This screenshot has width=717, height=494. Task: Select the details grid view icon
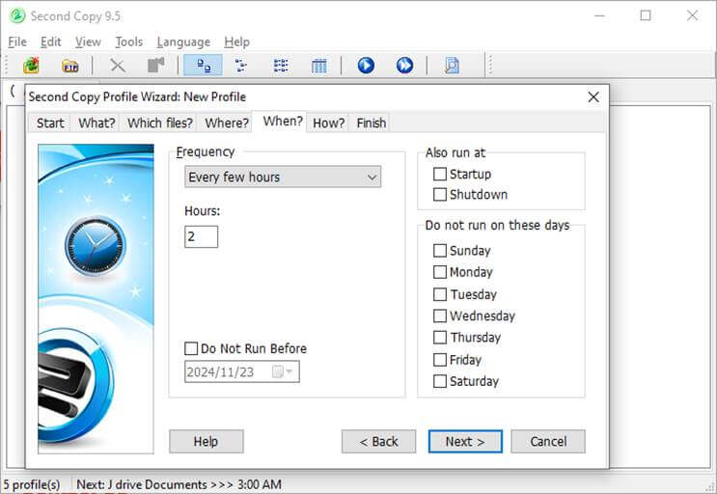pyautogui.click(x=319, y=66)
